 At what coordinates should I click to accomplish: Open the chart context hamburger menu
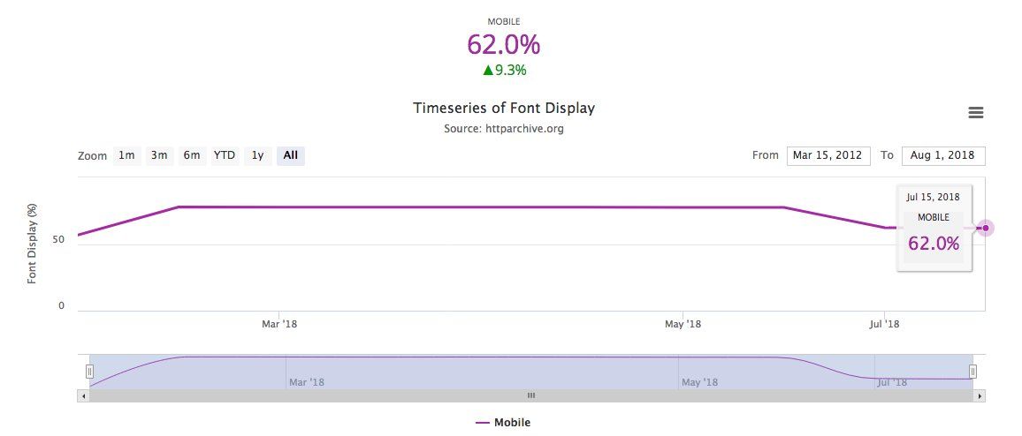point(975,113)
